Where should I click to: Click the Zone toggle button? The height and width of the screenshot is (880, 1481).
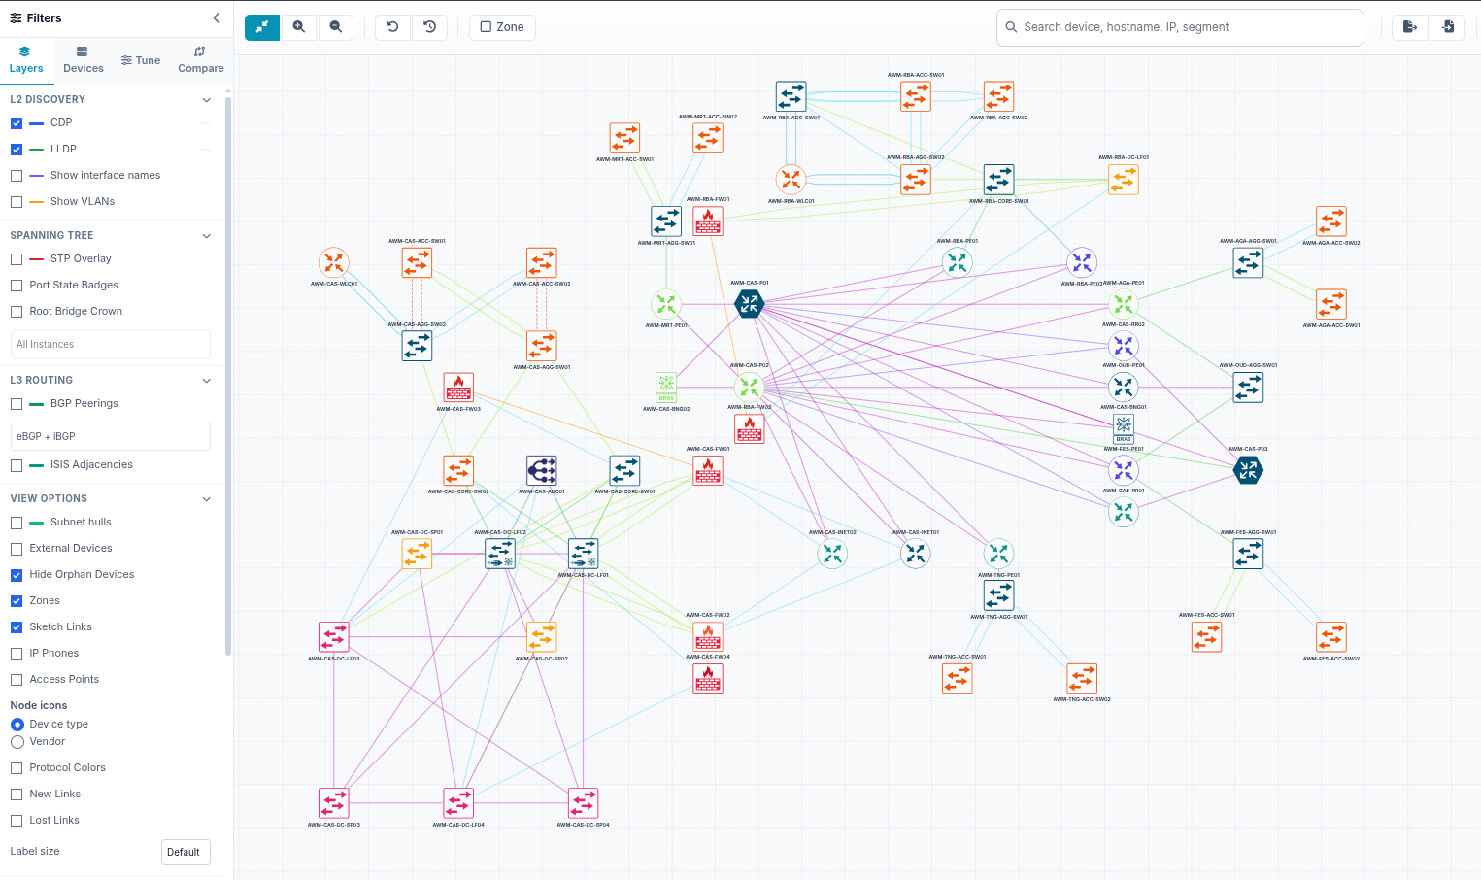(x=502, y=27)
